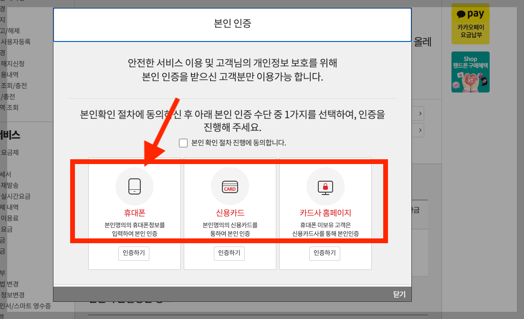The height and width of the screenshot is (319, 524).
Task: Open 법 변경 item in left sidebar
Action: pyautogui.click(x=10, y=284)
